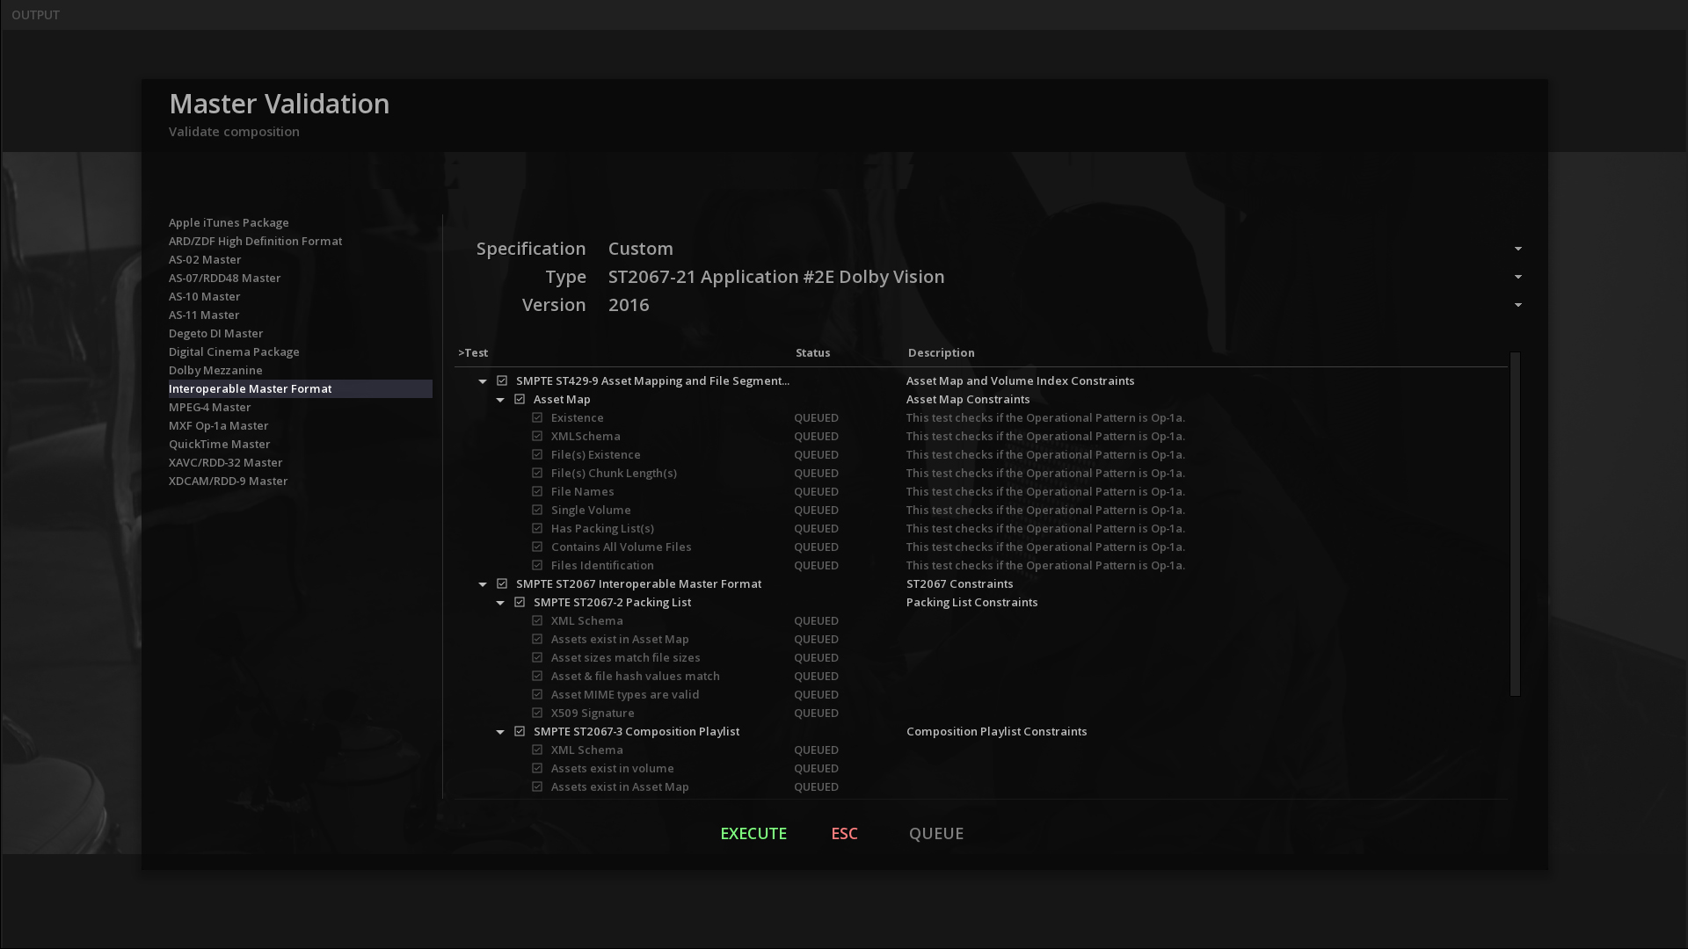Uncheck X509 Signature test
1688x949 pixels.
[537, 713]
